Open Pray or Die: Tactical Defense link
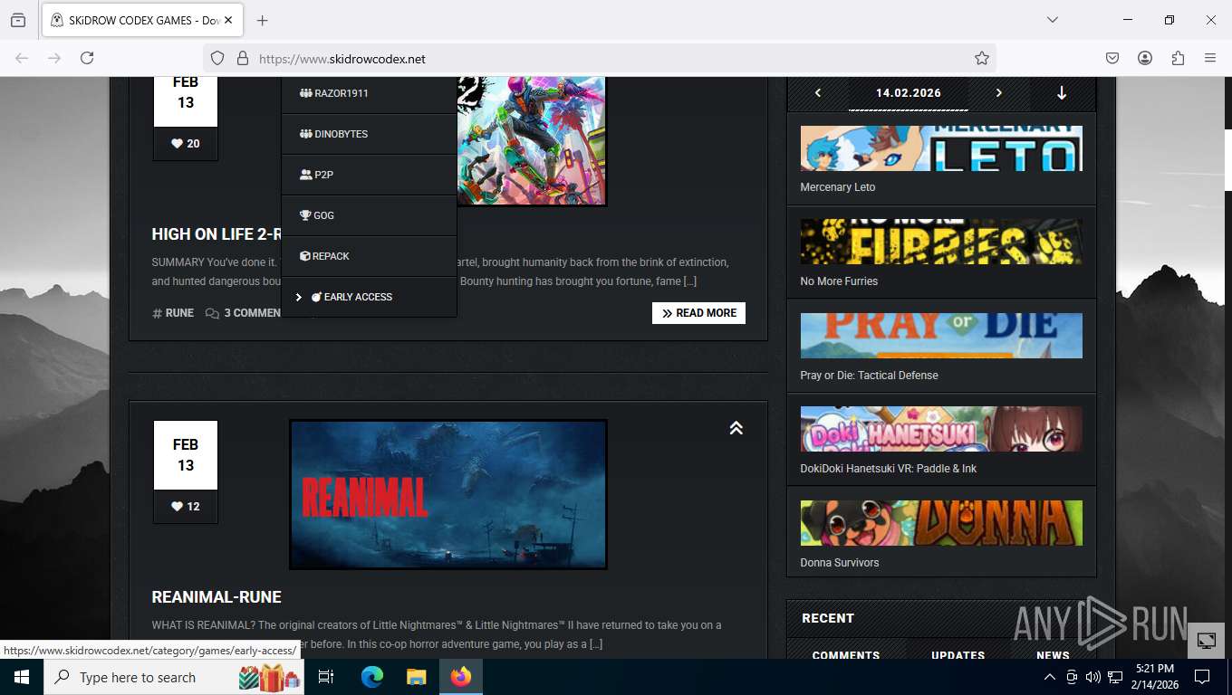This screenshot has height=695, width=1232. [869, 376]
